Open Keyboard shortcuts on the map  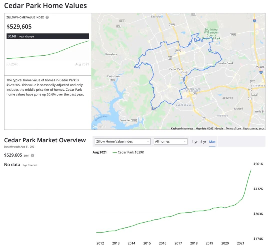[182, 129]
